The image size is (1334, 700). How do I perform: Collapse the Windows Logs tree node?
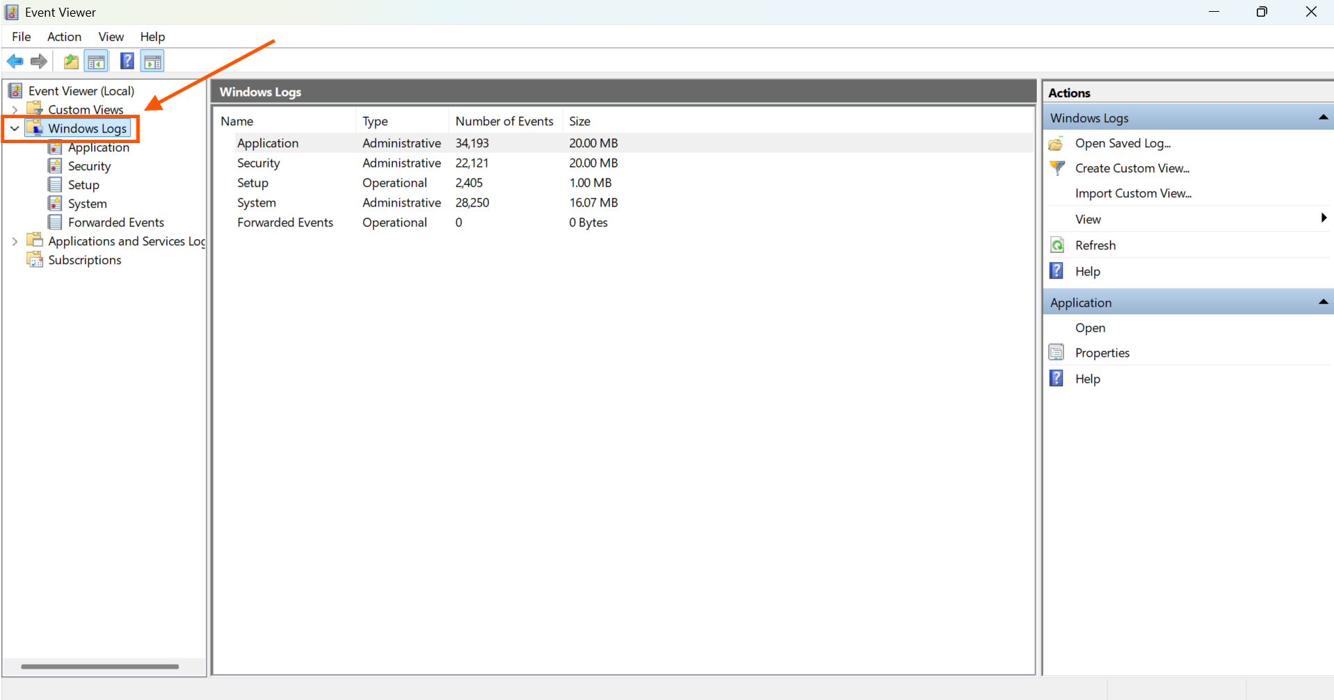(x=15, y=129)
